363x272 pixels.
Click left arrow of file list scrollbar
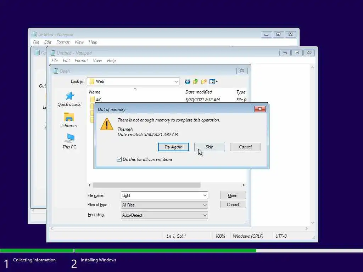(x=90, y=185)
